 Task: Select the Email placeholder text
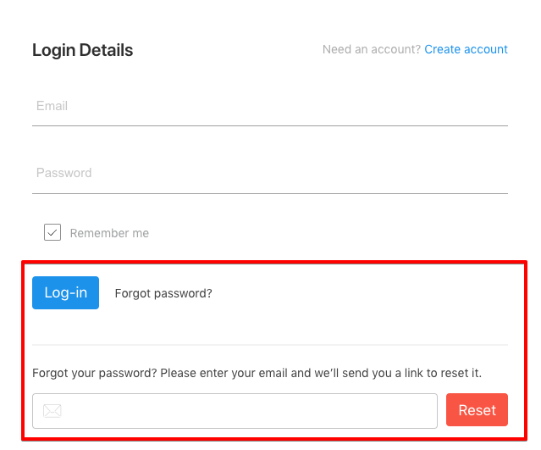pos(52,106)
